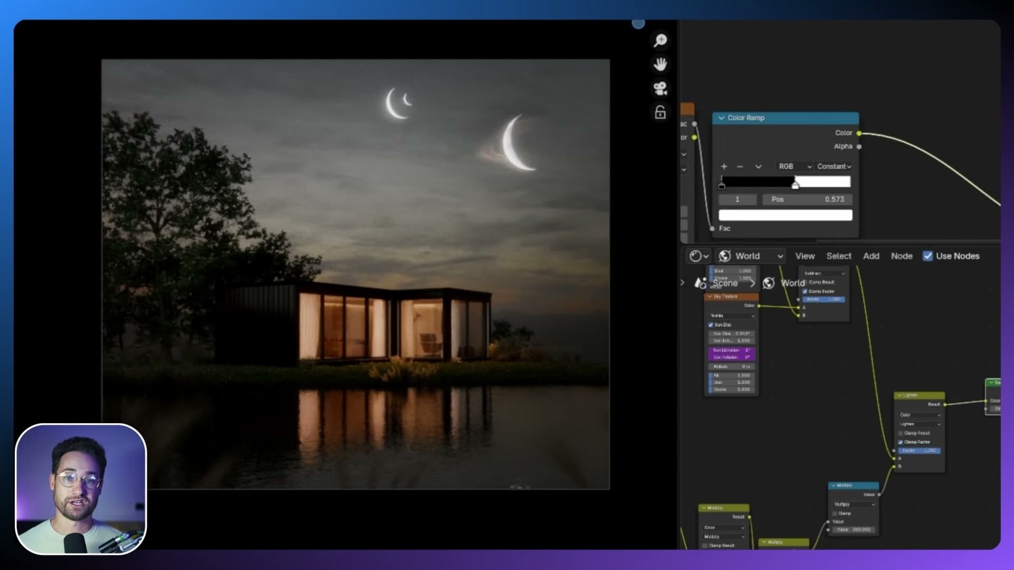Click the black color stop handle
This screenshot has width=1014, height=570.
coord(722,185)
